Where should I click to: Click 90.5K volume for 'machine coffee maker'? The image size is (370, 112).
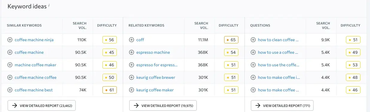coord(81,65)
